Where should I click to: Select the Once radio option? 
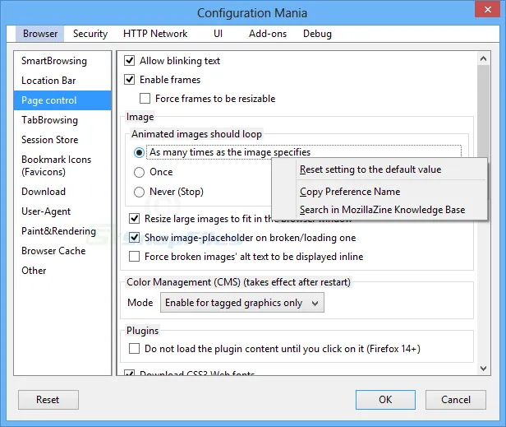140,172
